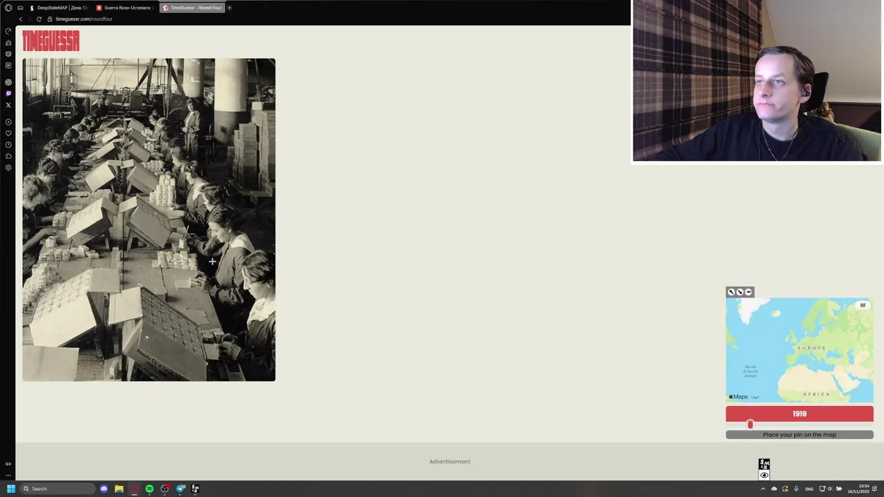Switch the ENG input language

[809, 489]
